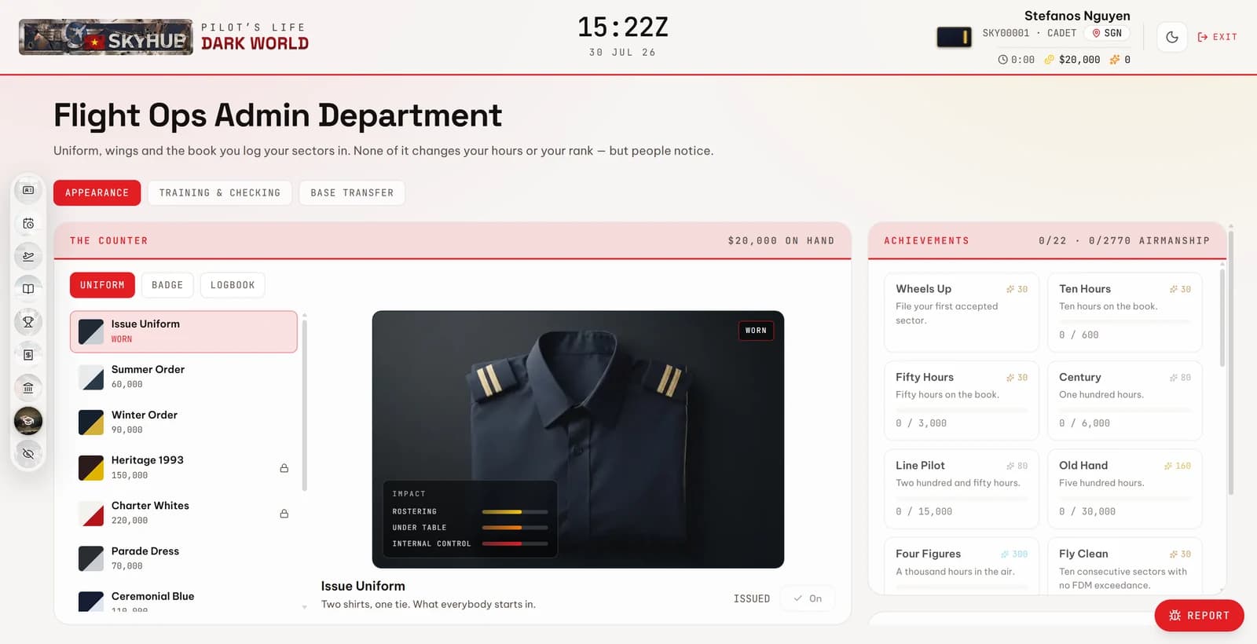Click the clock flight-hours icon
The width and height of the screenshot is (1257, 644).
[x=1002, y=60]
